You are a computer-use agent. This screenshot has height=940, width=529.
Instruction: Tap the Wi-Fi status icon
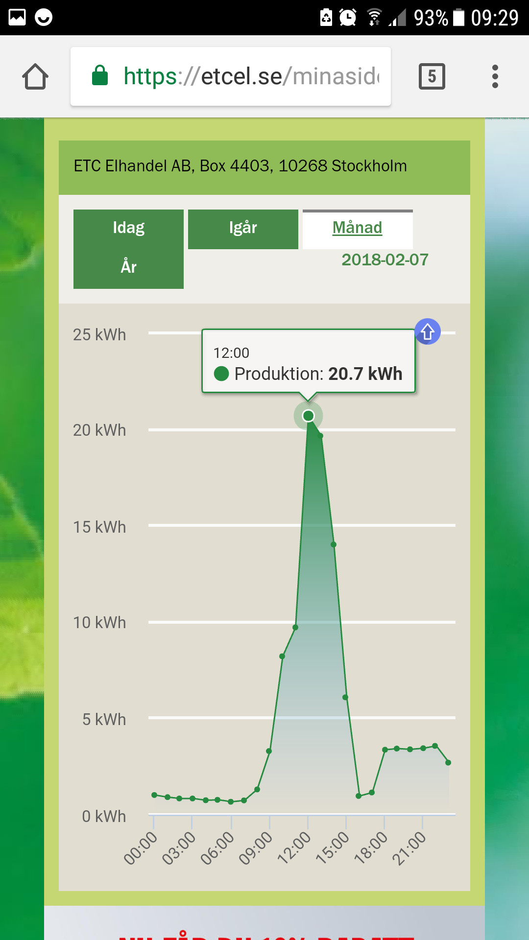click(x=374, y=18)
